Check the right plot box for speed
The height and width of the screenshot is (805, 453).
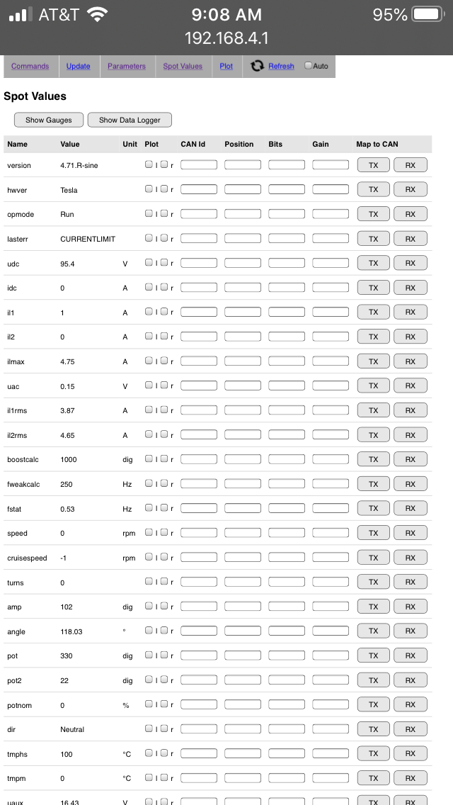tap(164, 532)
